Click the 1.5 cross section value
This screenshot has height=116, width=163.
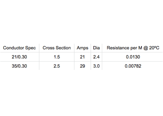pos(57,57)
